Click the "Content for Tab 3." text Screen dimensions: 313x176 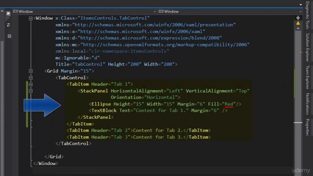coord(158,137)
